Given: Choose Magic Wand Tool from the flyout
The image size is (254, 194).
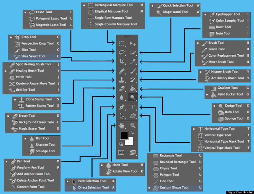Looking at the screenshot, I should click(175, 12).
